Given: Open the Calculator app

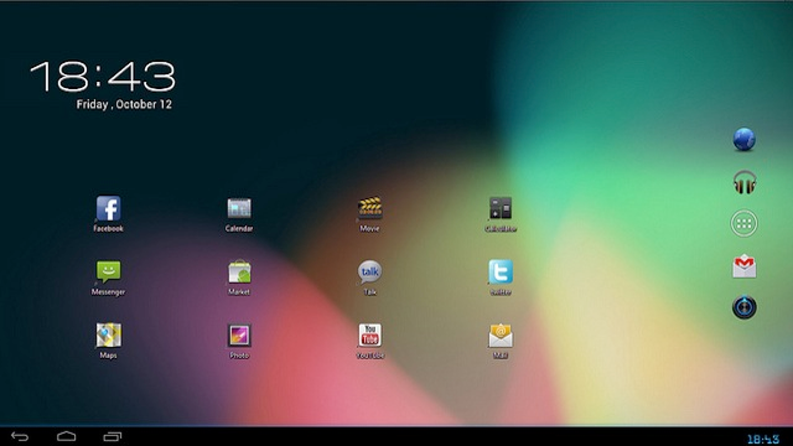Looking at the screenshot, I should 501,209.
